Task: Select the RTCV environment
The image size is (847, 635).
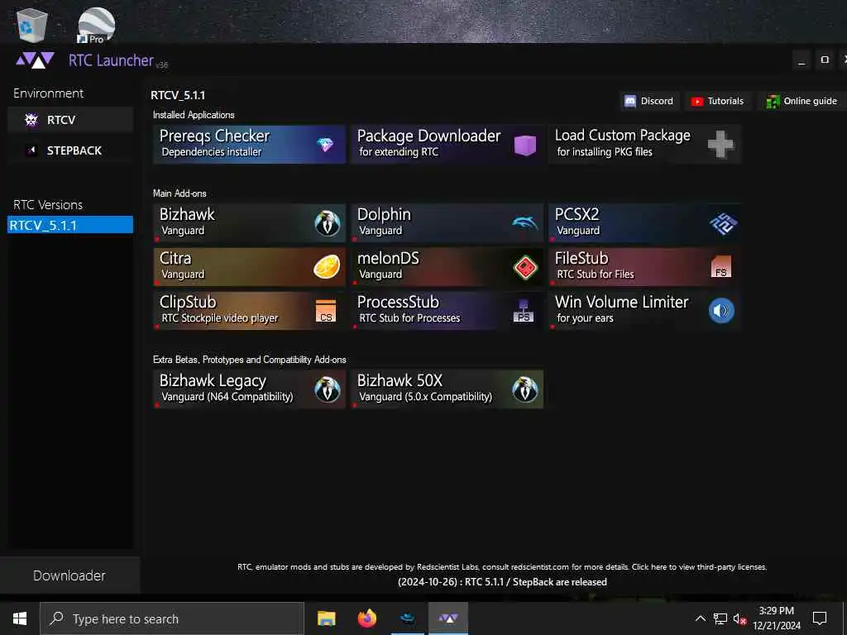Action: [x=70, y=120]
